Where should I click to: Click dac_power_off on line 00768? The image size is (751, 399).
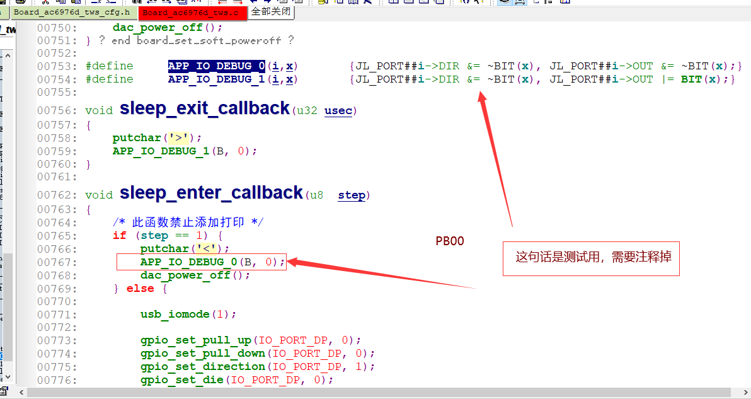186,275
